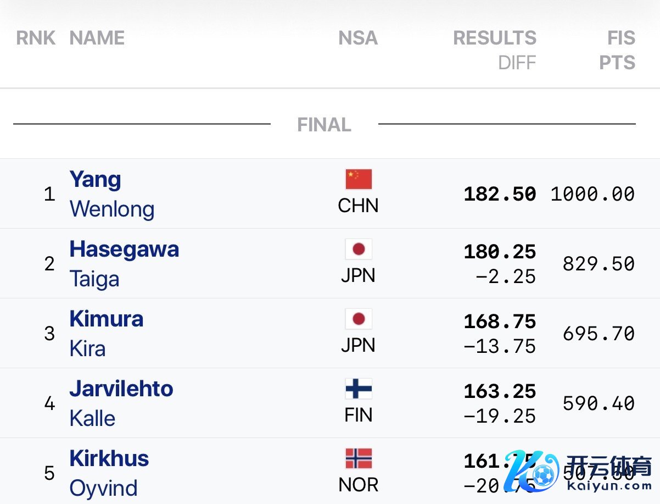The width and height of the screenshot is (660, 504).
Task: Click the Japan flag beside Kimura
Action: pos(359,319)
